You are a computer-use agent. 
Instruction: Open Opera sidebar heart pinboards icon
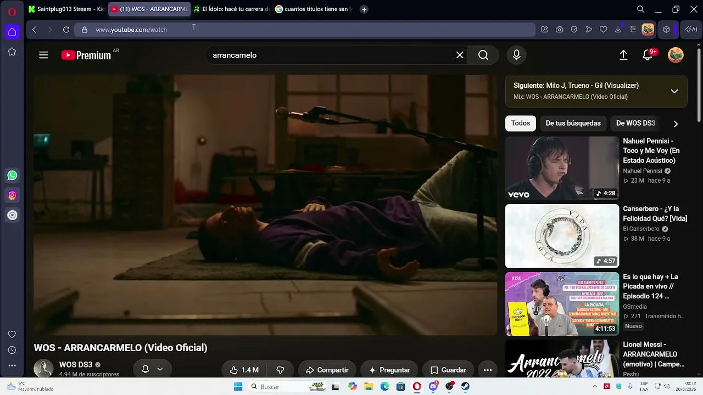[x=12, y=335]
